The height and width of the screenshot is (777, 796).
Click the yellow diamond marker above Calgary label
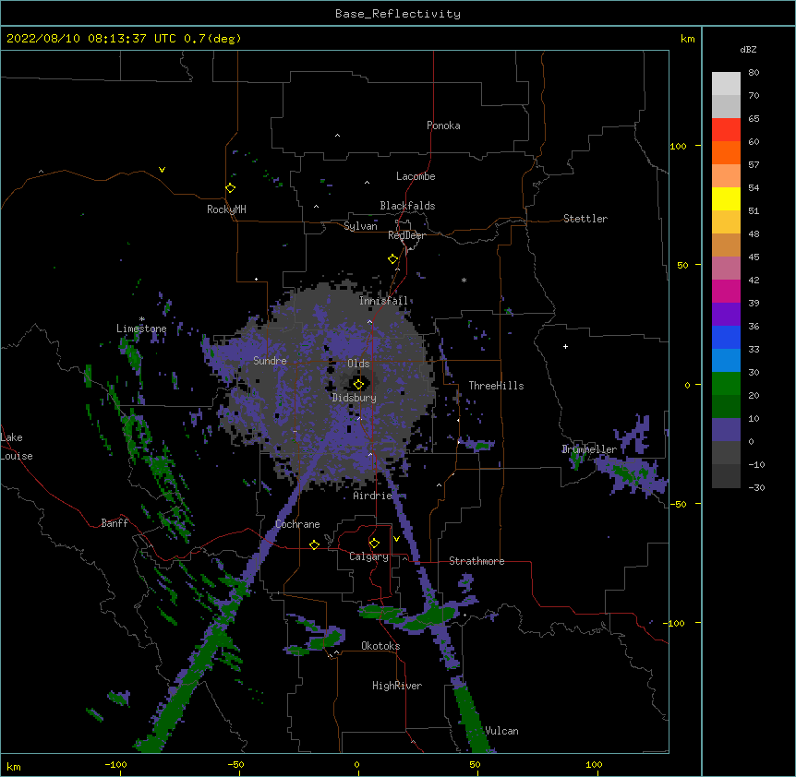point(374,544)
